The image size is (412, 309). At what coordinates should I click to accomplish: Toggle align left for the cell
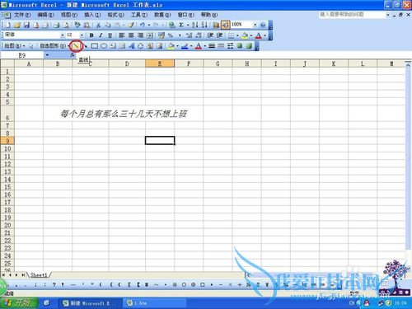[122, 35]
